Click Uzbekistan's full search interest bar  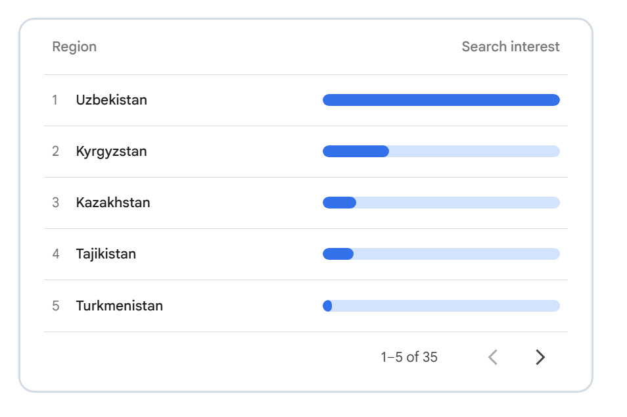click(441, 100)
